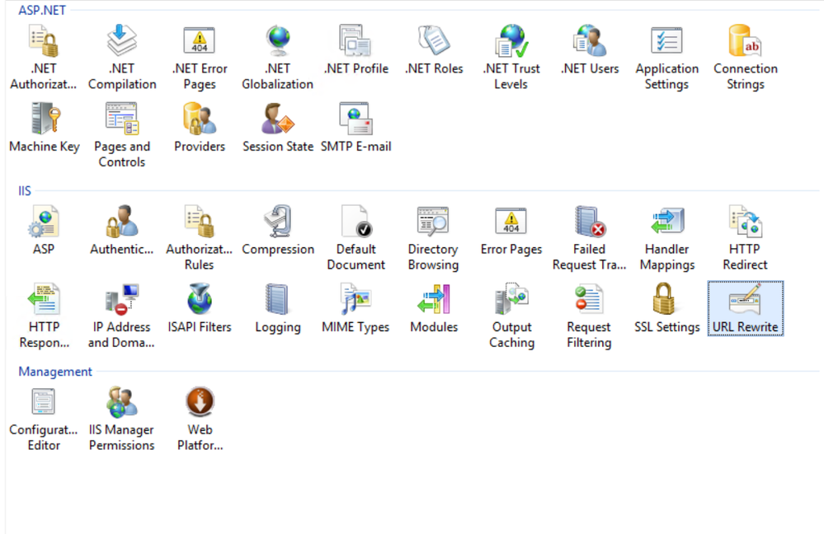This screenshot has width=824, height=534.
Task: Open Configuration Editor
Action: (44, 419)
